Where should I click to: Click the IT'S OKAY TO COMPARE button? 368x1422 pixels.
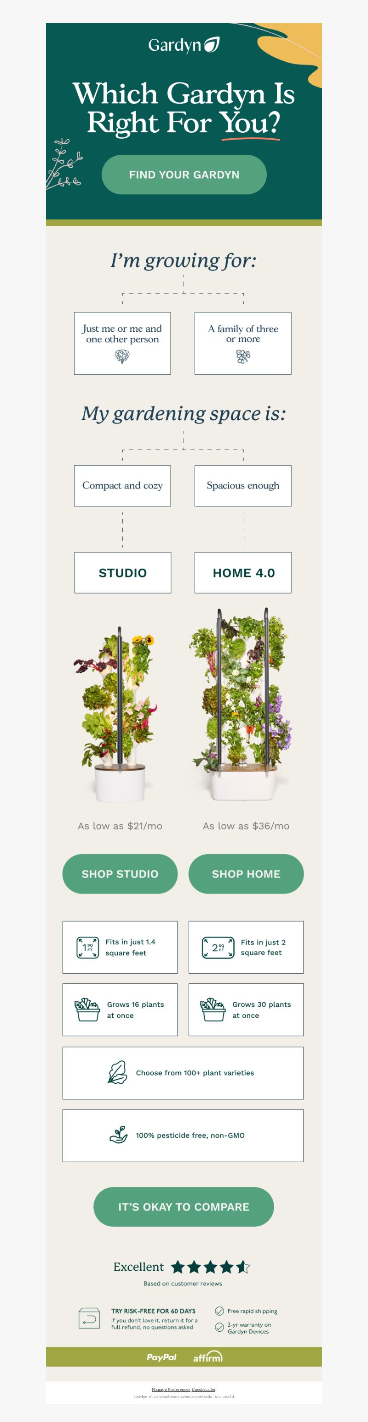184,1207
